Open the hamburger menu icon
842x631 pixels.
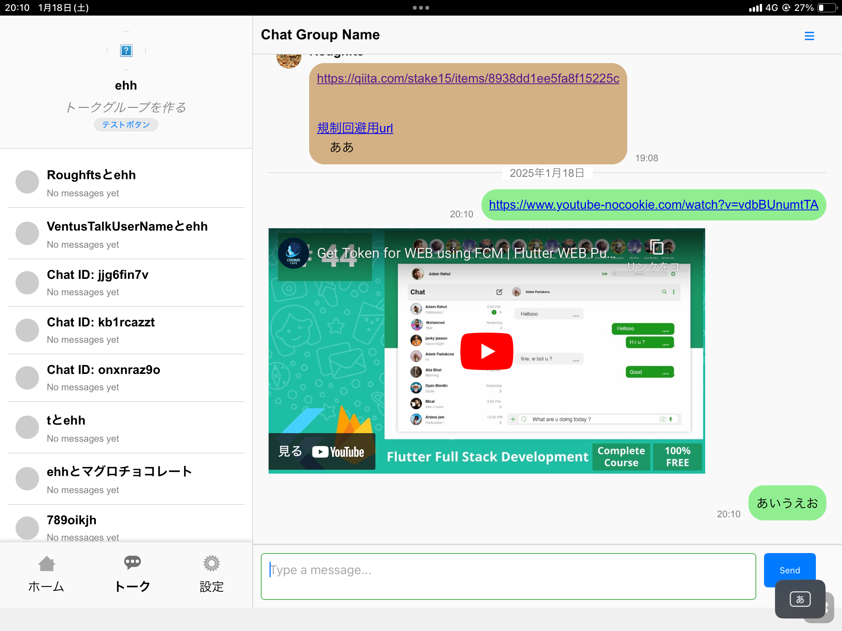pyautogui.click(x=809, y=36)
